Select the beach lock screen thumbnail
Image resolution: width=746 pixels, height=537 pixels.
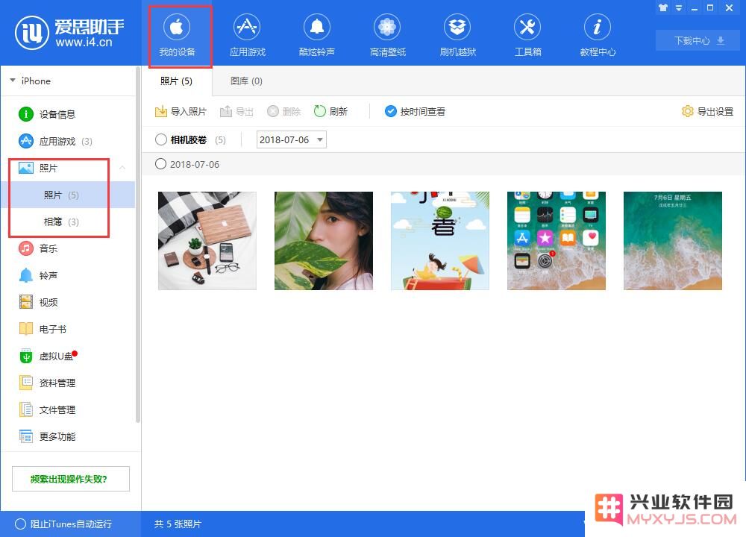tap(673, 241)
